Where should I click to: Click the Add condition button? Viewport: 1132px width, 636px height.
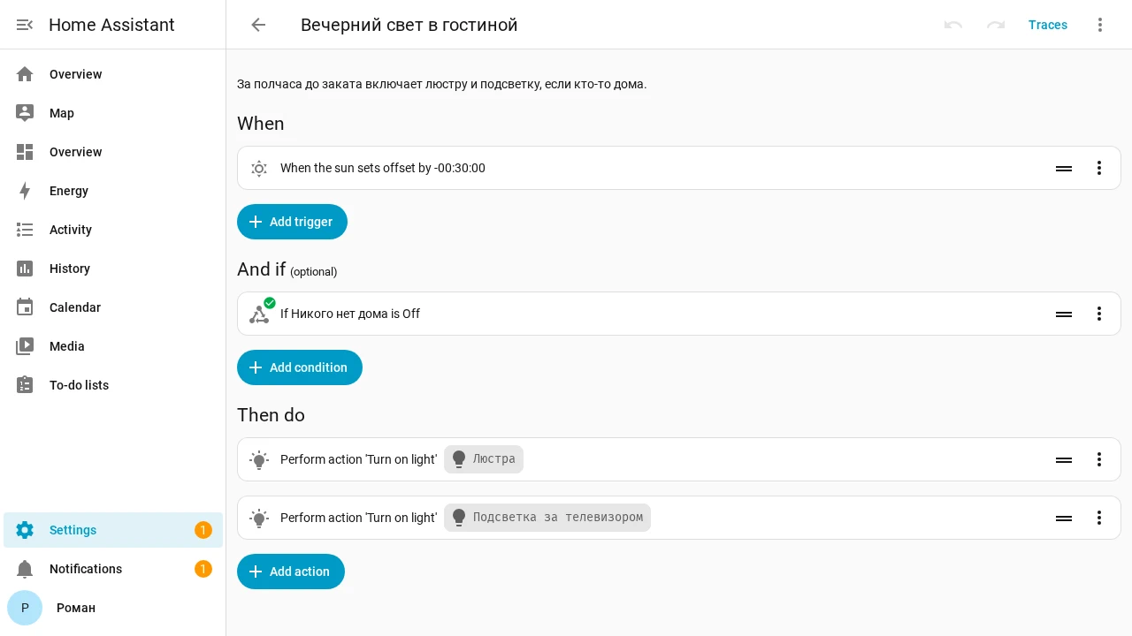tap(300, 367)
